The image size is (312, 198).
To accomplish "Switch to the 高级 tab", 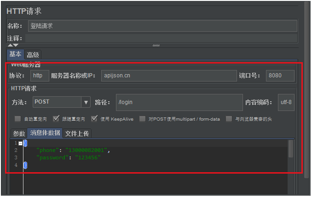I will [x=33, y=55].
